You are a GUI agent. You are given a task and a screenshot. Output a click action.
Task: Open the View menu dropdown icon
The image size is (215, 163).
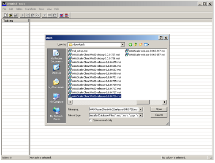[x=147, y=44]
